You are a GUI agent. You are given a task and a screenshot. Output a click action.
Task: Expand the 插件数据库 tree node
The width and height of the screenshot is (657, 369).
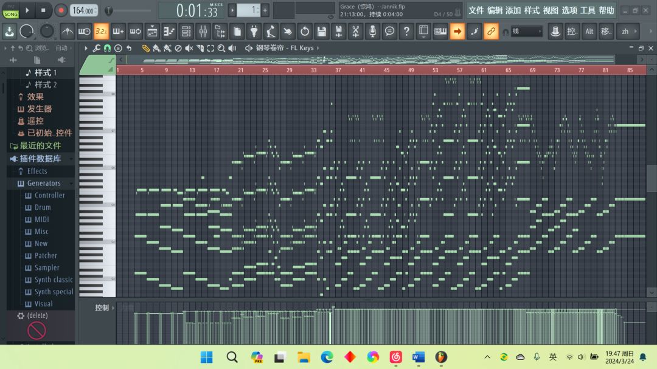pyautogui.click(x=41, y=158)
